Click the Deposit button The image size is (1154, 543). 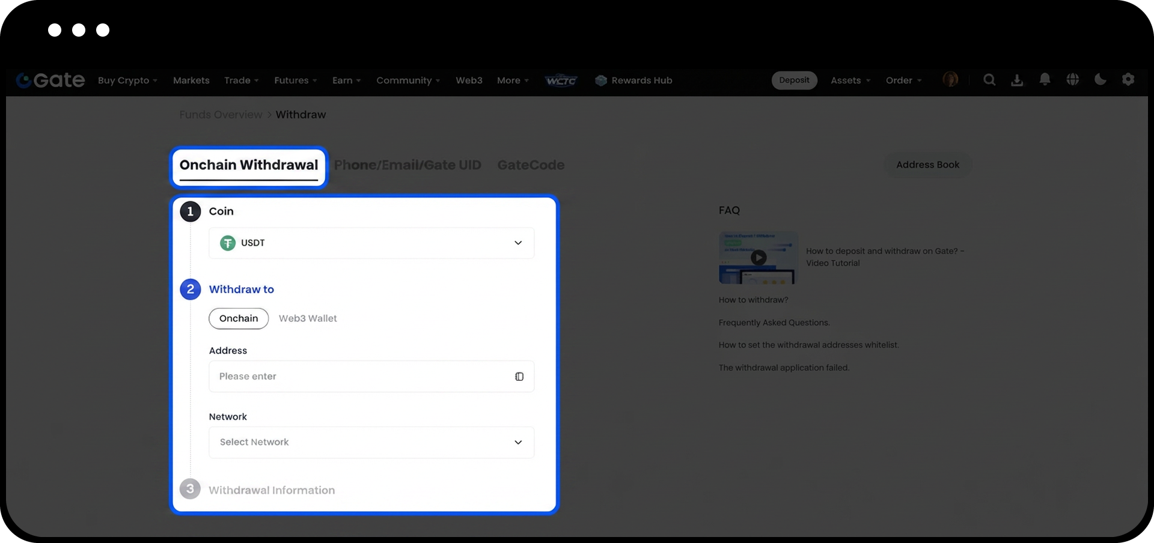coord(794,80)
